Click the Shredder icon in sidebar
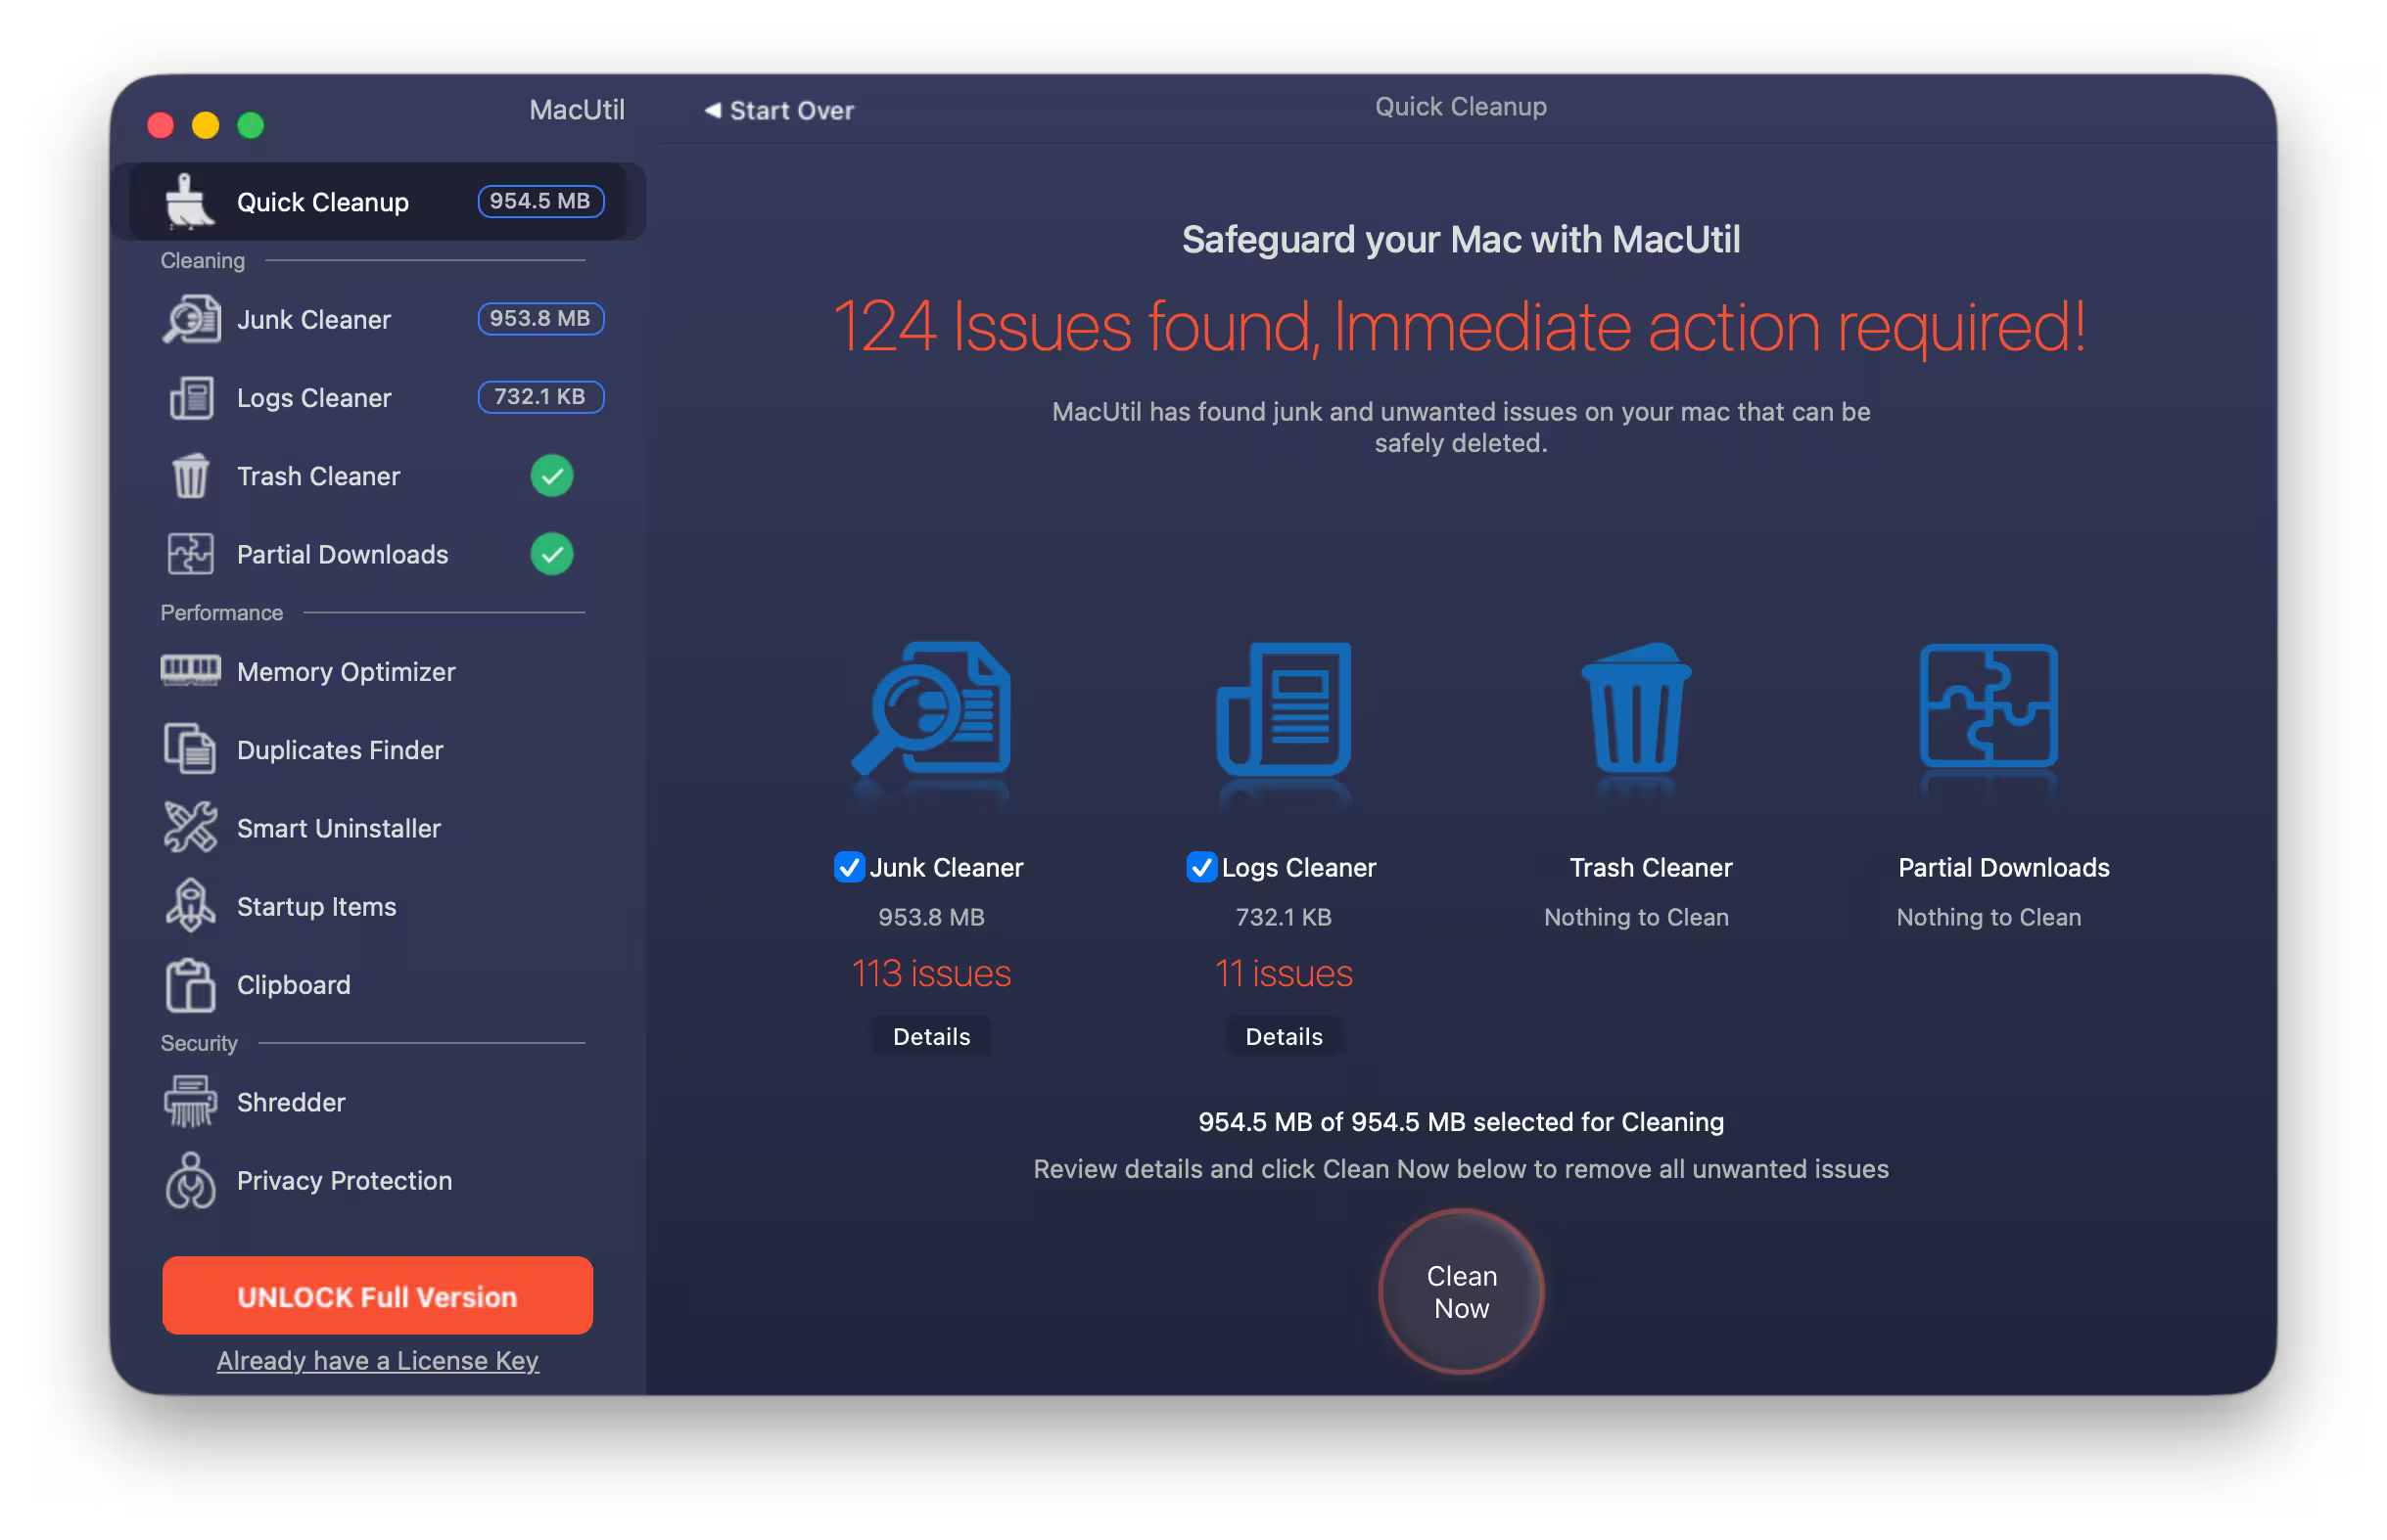The height and width of the screenshot is (1540, 2387). [190, 1101]
